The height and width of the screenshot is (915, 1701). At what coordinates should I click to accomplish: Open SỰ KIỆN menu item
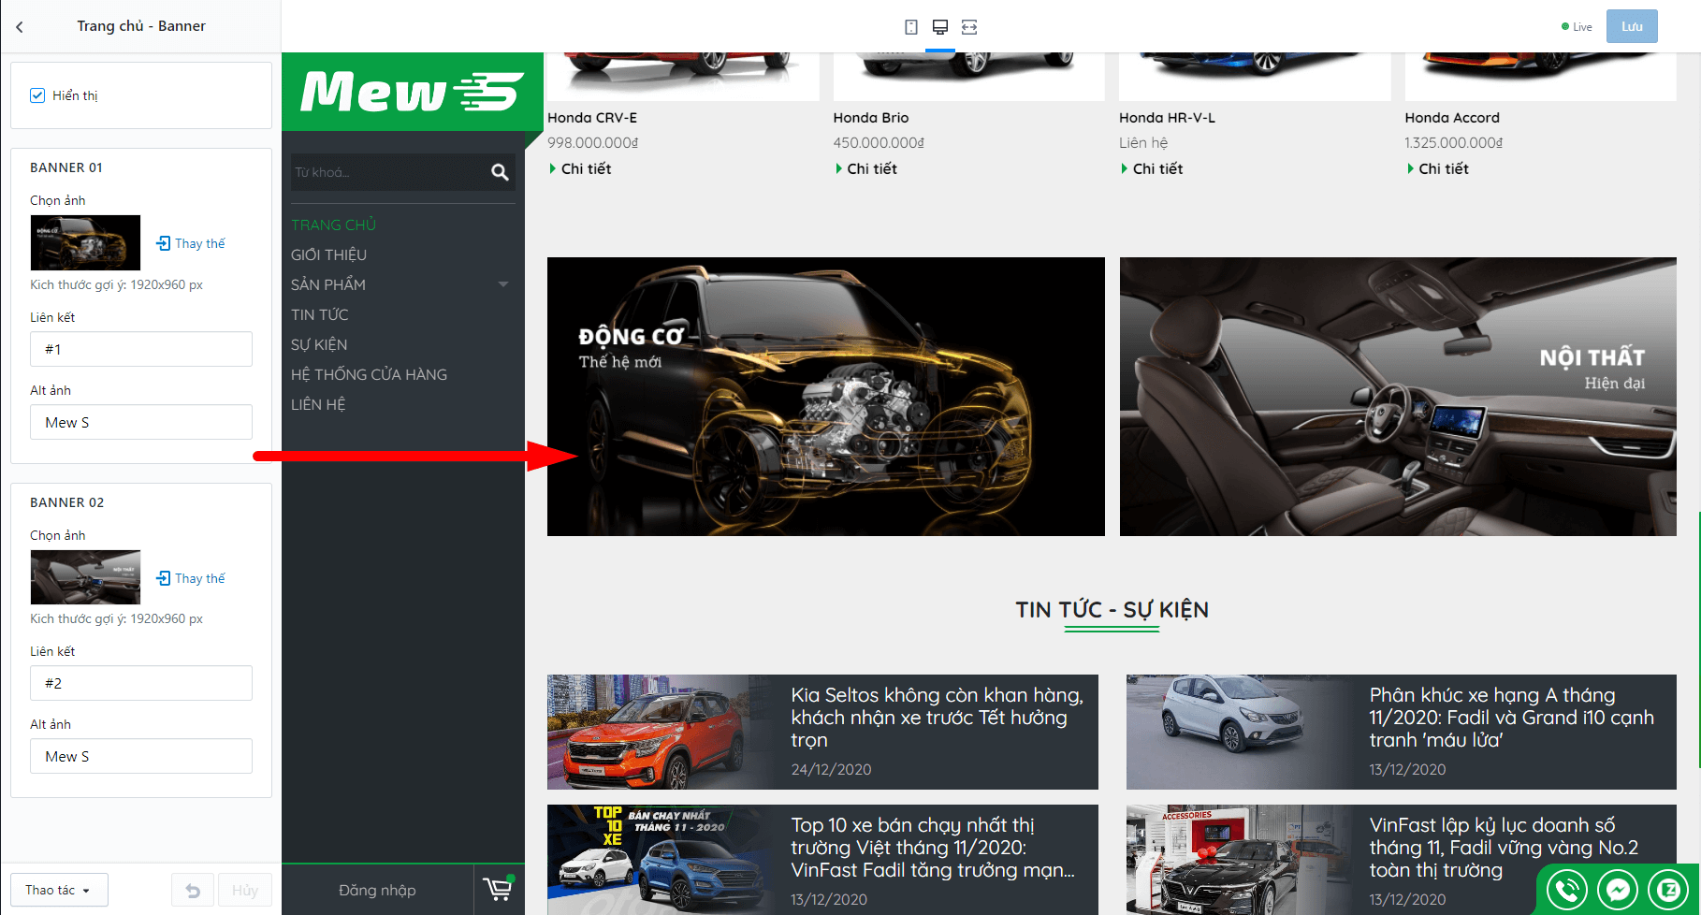click(x=319, y=344)
